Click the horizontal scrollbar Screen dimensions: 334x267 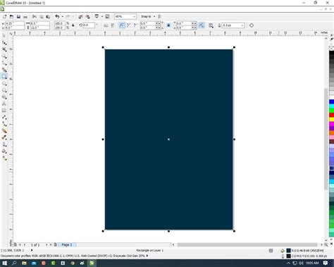point(247,244)
